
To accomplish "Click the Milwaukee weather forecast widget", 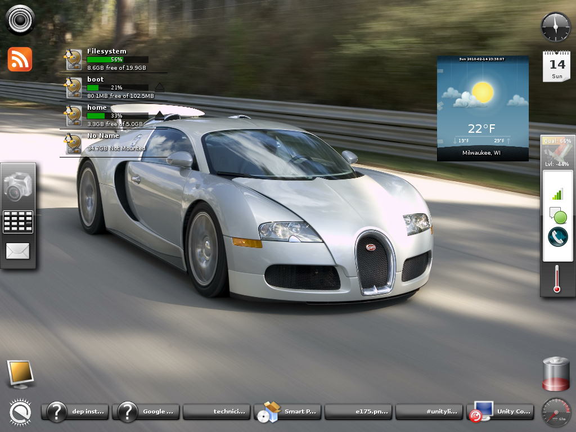I will click(x=483, y=109).
